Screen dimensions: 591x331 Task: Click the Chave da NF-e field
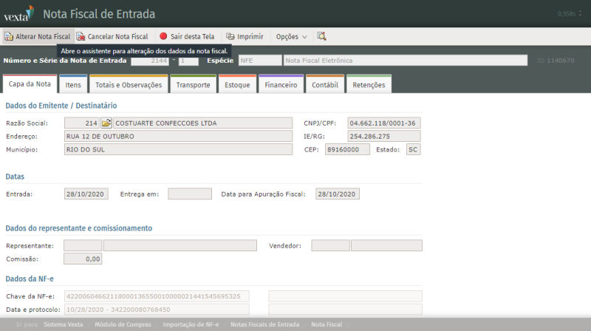click(157, 296)
